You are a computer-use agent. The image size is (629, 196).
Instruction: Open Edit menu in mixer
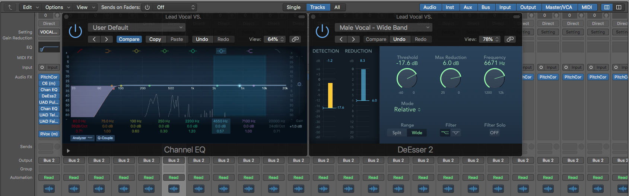[31, 7]
